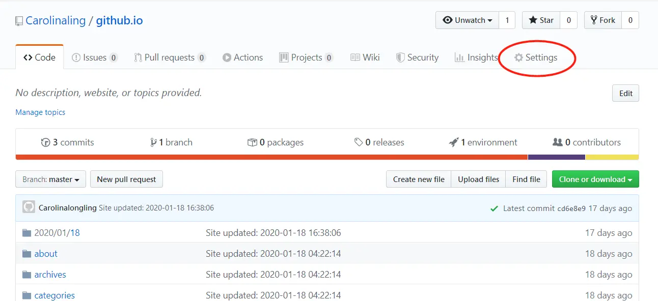658x301 pixels.
Task: Click the Edit description button
Action: point(625,94)
